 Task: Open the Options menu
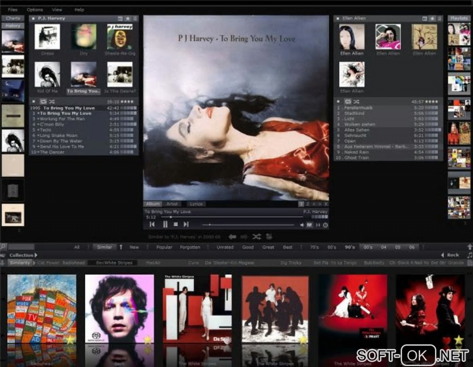click(x=35, y=10)
